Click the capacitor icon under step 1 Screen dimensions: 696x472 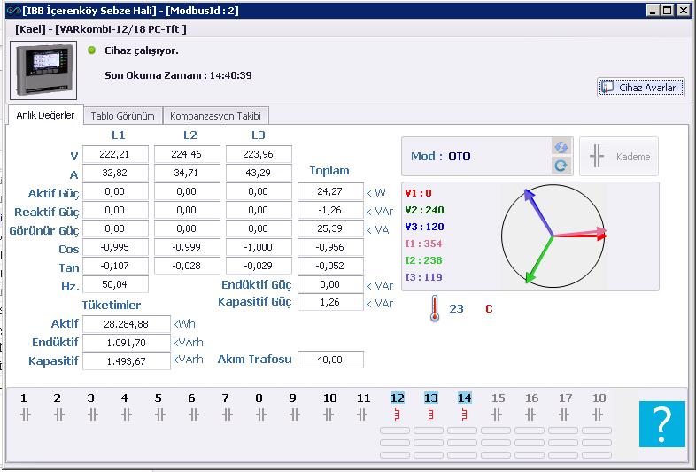[x=24, y=414]
